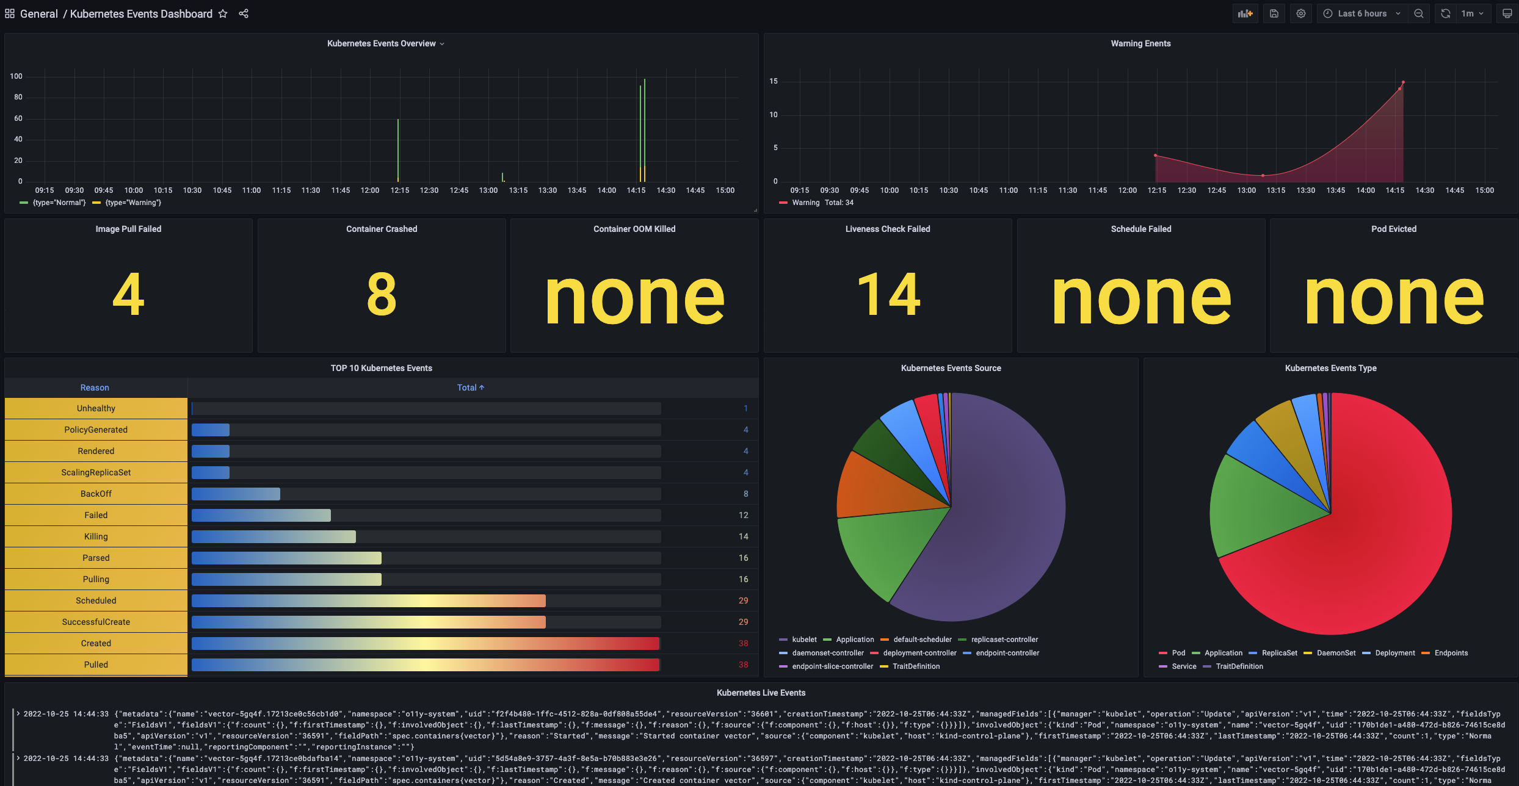Screen dimensions: 1519x786
Task: Open Schedule Failed panel title menu
Action: point(1141,229)
